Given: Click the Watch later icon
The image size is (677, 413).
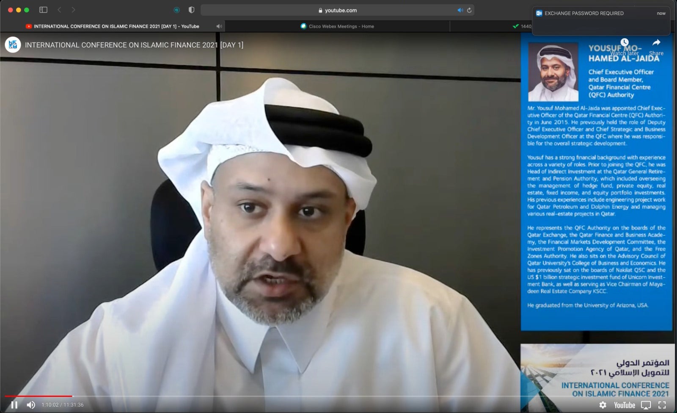Looking at the screenshot, I should 625,42.
